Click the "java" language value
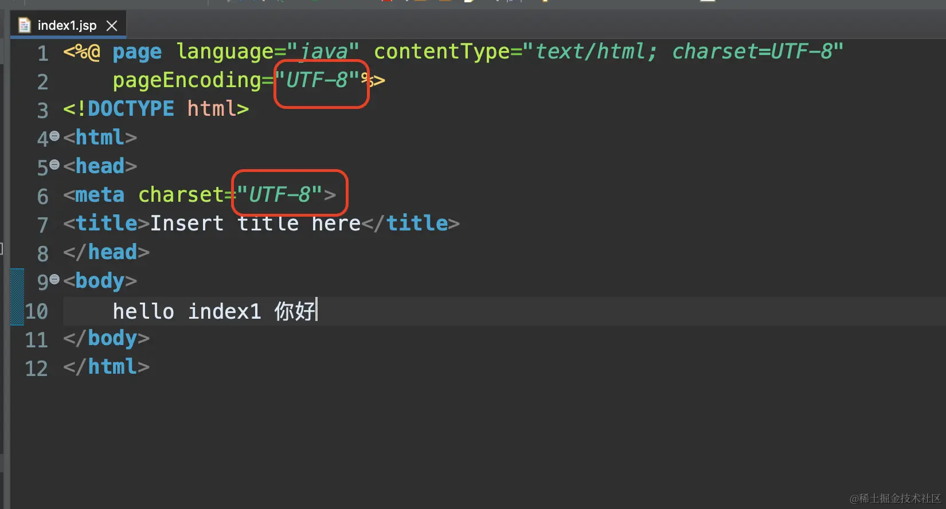946x509 pixels. [x=324, y=52]
